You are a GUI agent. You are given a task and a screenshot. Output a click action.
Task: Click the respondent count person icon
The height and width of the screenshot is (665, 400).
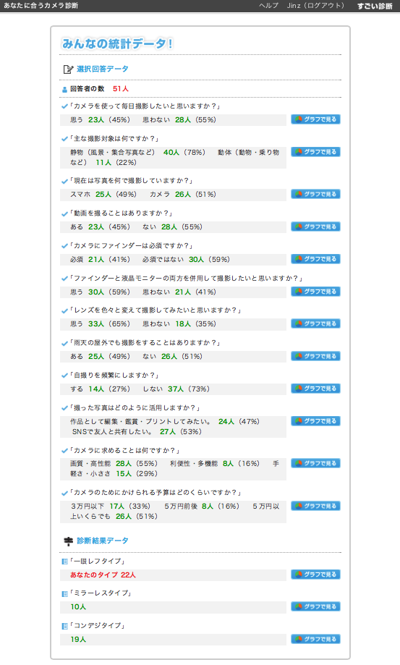64,90
